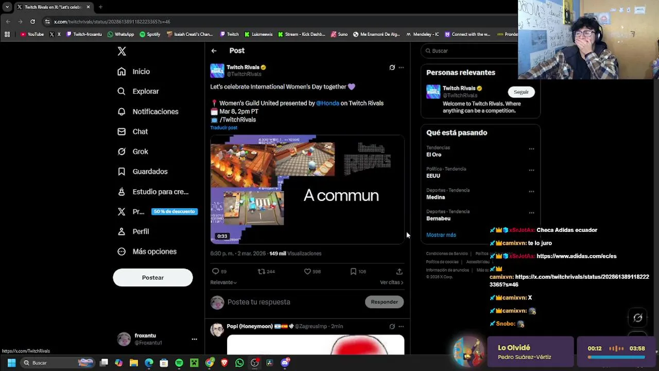Open the Windows Start menu
The width and height of the screenshot is (659, 371).
click(11, 363)
